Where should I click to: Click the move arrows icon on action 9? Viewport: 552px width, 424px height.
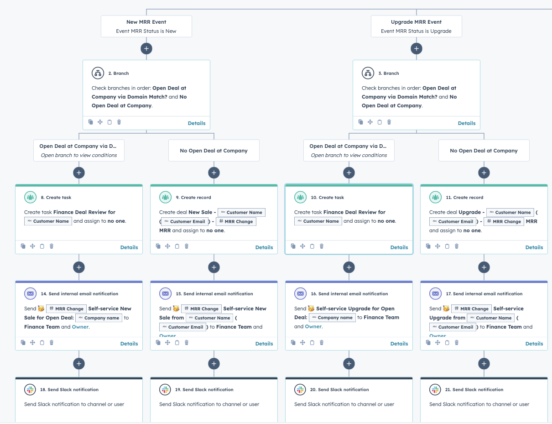[x=167, y=246]
